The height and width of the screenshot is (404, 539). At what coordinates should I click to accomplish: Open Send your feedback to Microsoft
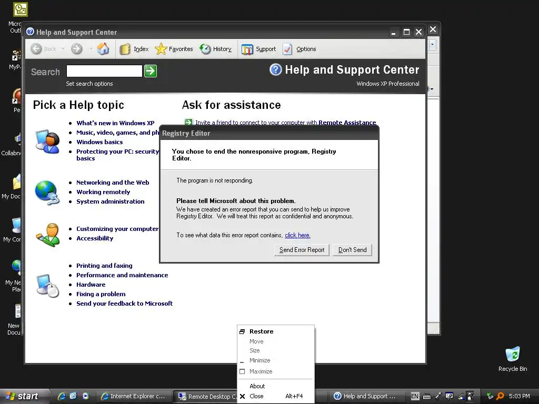(124, 304)
